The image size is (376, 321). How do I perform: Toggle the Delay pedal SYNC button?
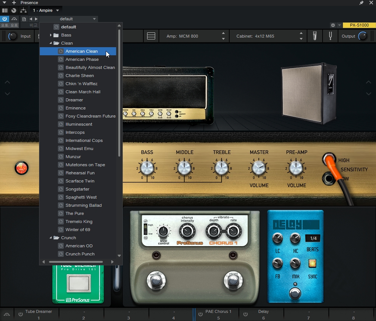pyautogui.click(x=312, y=263)
